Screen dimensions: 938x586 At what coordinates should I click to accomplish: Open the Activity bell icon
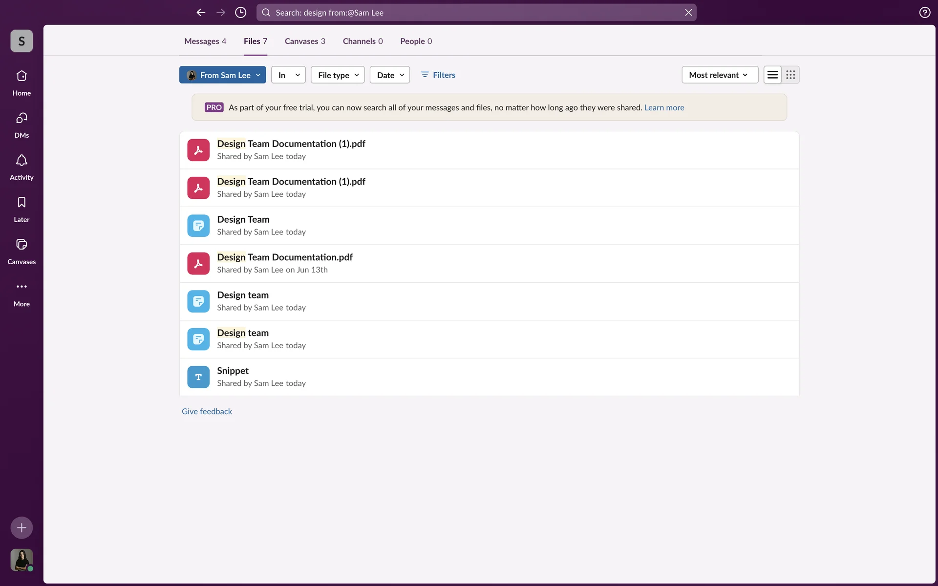(21, 161)
